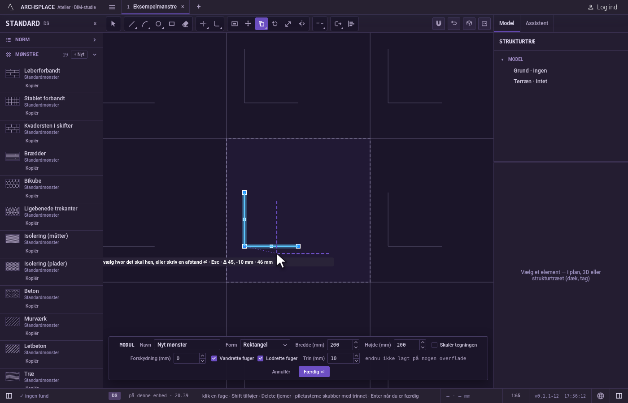
Task: Open the 3D cube view icon
Action: 469,24
